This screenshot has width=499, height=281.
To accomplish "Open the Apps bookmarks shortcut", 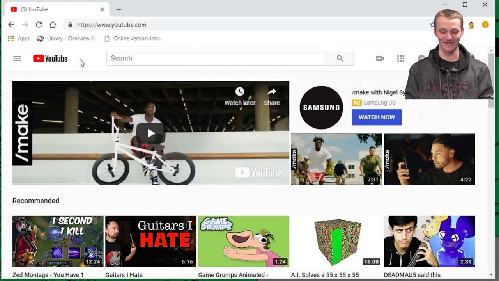I will coord(19,38).
